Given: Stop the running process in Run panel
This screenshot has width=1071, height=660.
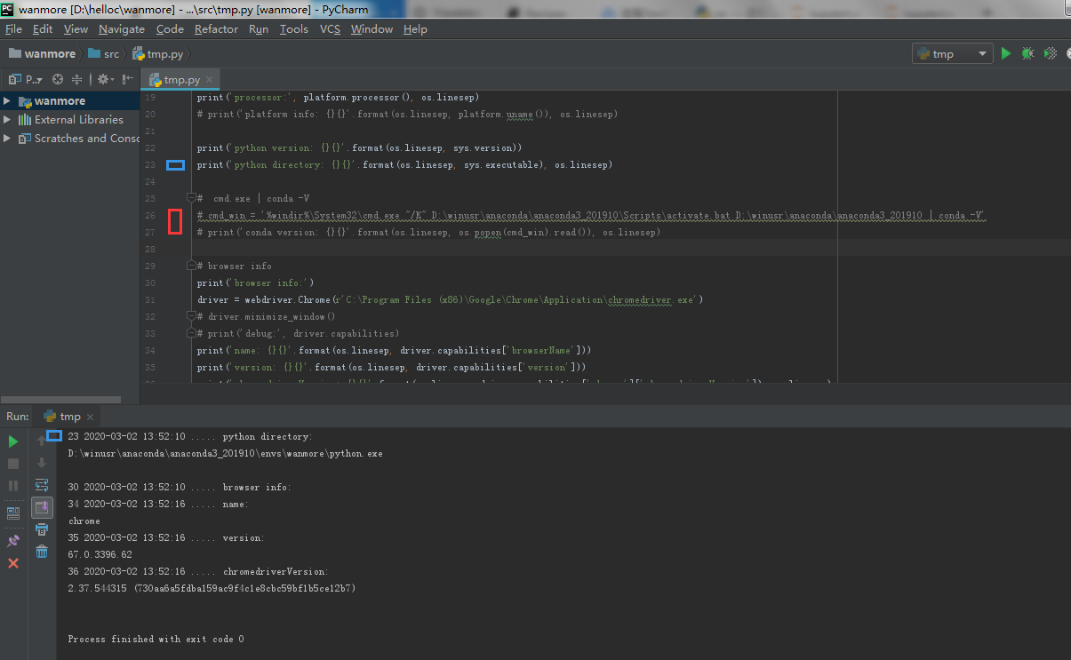Looking at the screenshot, I should tap(12, 463).
